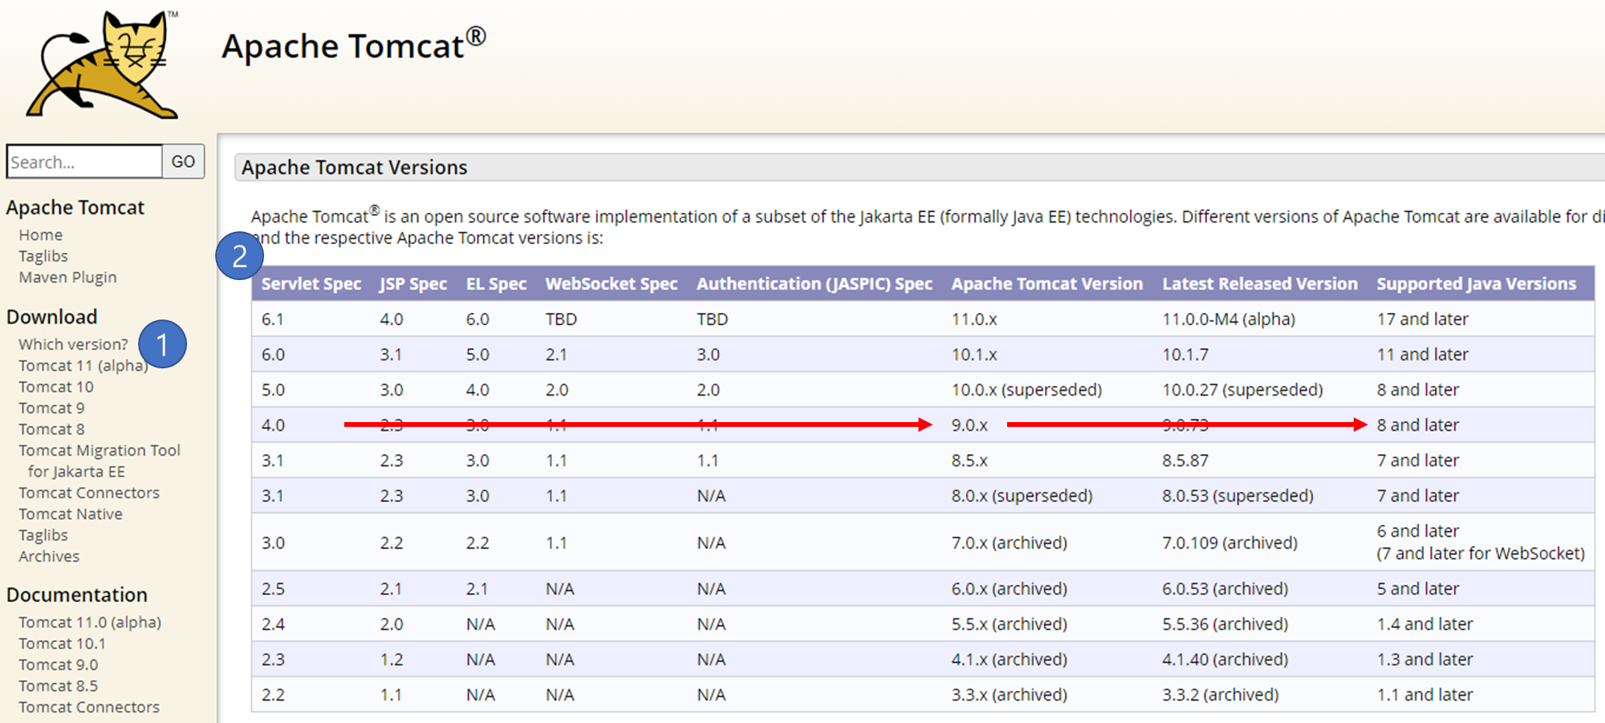The height and width of the screenshot is (723, 1605).
Task: Click the Servlet Spec column header
Action: tap(311, 283)
